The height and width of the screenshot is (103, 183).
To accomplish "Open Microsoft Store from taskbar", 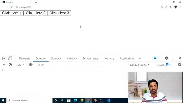I will pyautogui.click(x=69, y=100).
